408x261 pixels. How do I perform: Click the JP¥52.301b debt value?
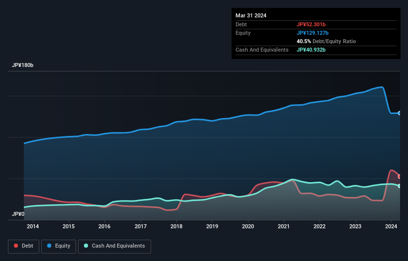pyautogui.click(x=311, y=24)
